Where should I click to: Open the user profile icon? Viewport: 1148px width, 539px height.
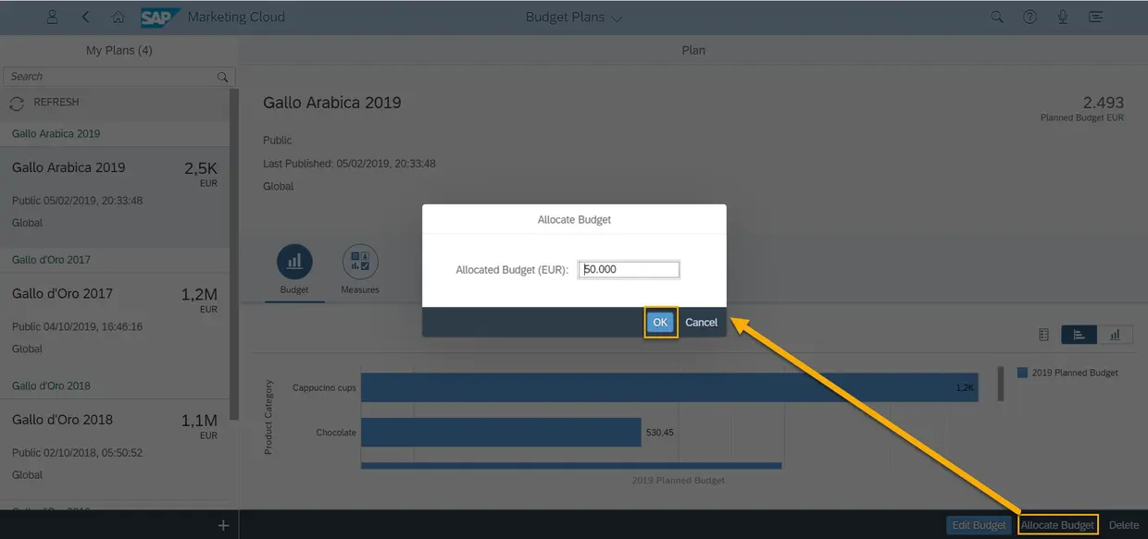tap(53, 17)
